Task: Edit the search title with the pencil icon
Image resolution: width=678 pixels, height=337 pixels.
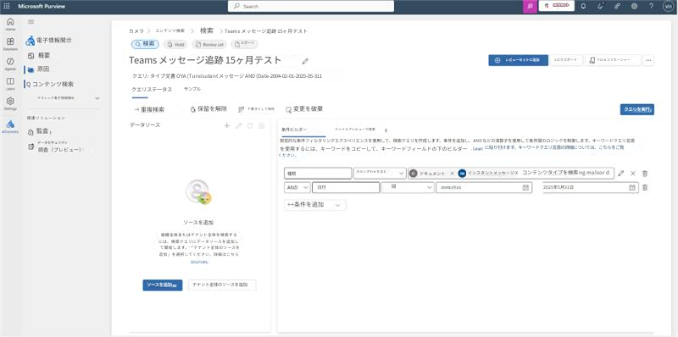Action: pos(305,61)
